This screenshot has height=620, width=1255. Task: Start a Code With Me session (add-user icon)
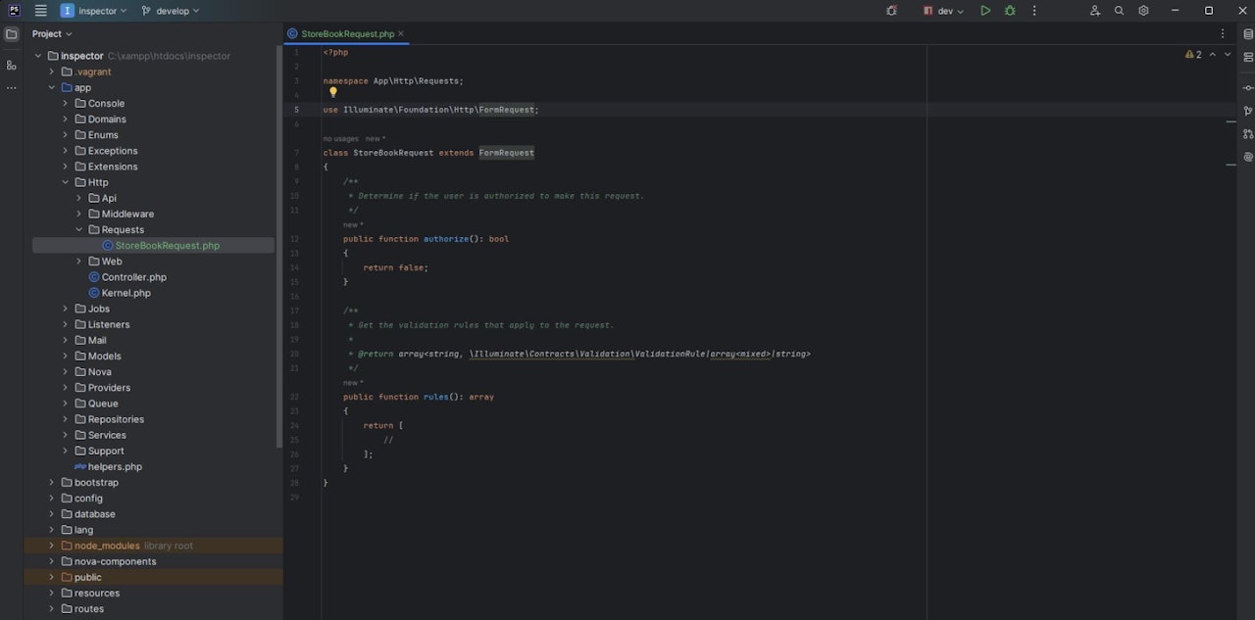click(1094, 10)
